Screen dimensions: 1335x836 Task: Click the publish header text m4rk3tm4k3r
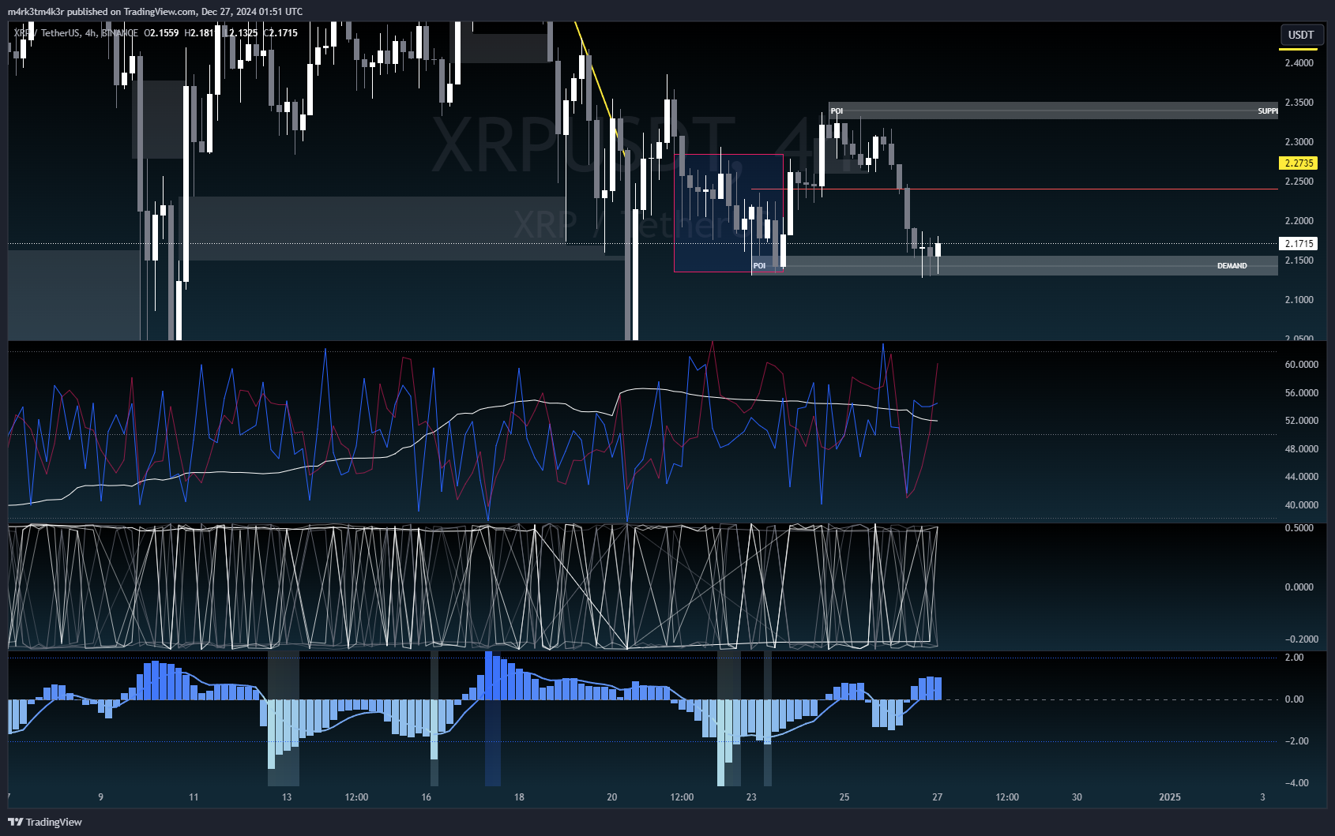point(36,12)
